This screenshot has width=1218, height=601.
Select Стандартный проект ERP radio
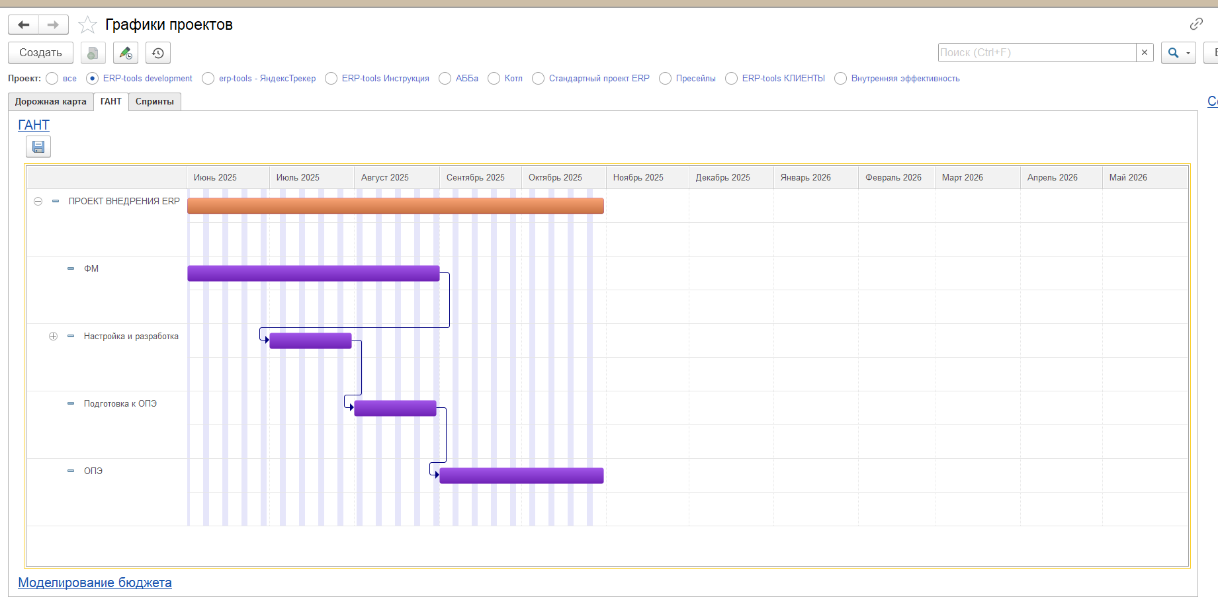point(539,79)
